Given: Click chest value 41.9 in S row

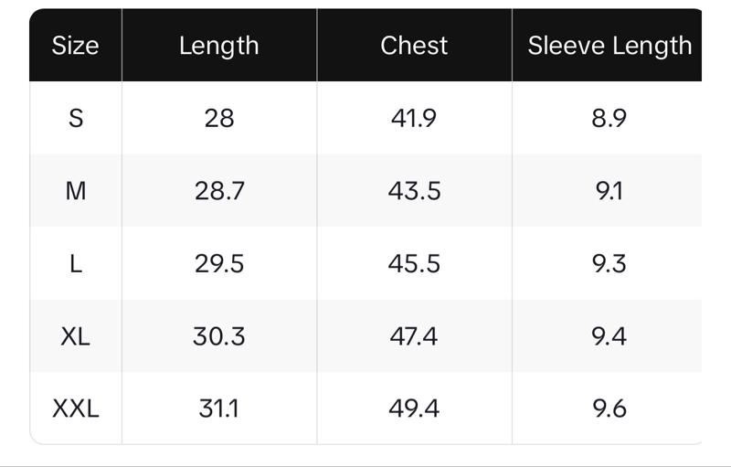Looking at the screenshot, I should point(414,118).
